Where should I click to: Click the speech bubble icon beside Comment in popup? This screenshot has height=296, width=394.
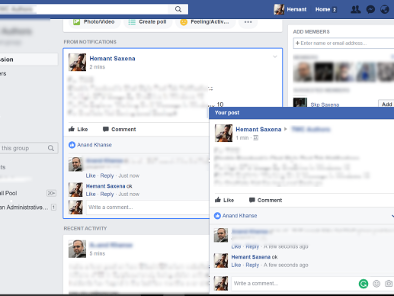pyautogui.click(x=252, y=200)
